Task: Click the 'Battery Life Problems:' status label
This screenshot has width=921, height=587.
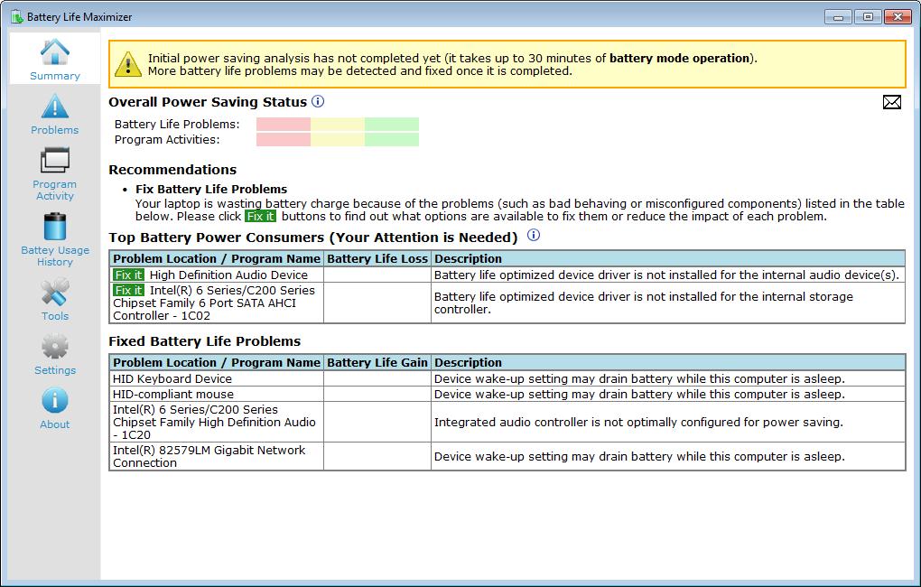Action: [x=177, y=124]
